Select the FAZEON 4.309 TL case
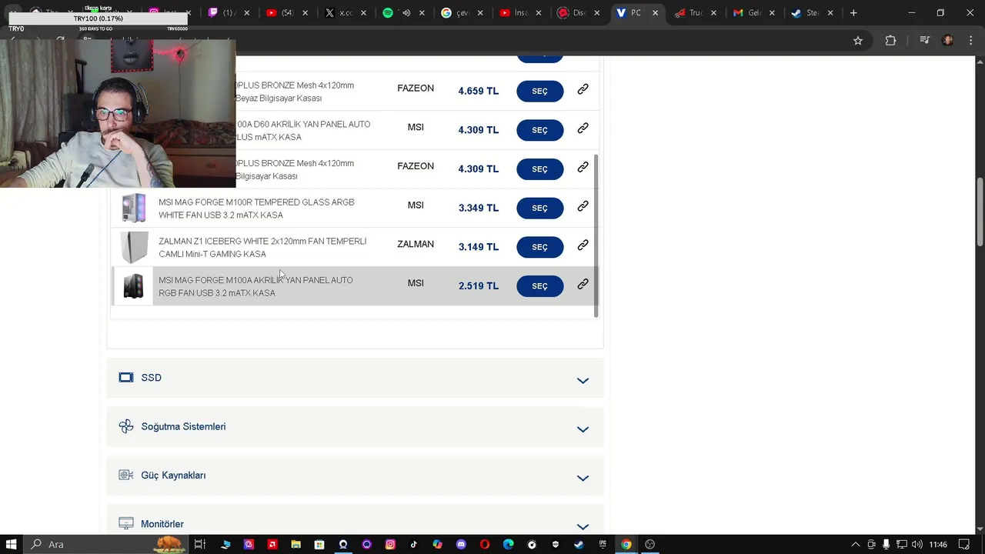 539,169
